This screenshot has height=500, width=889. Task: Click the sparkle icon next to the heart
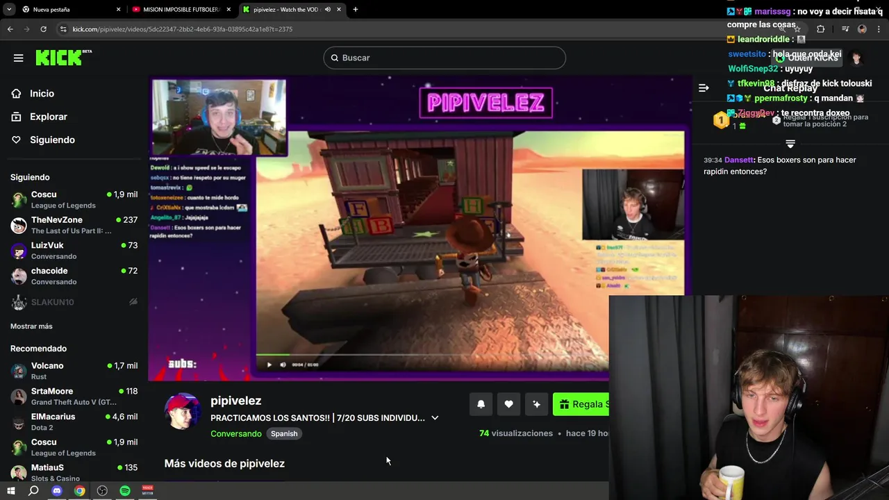536,404
